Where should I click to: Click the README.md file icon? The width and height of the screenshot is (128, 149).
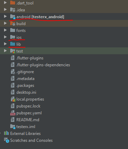[x=13, y=119]
